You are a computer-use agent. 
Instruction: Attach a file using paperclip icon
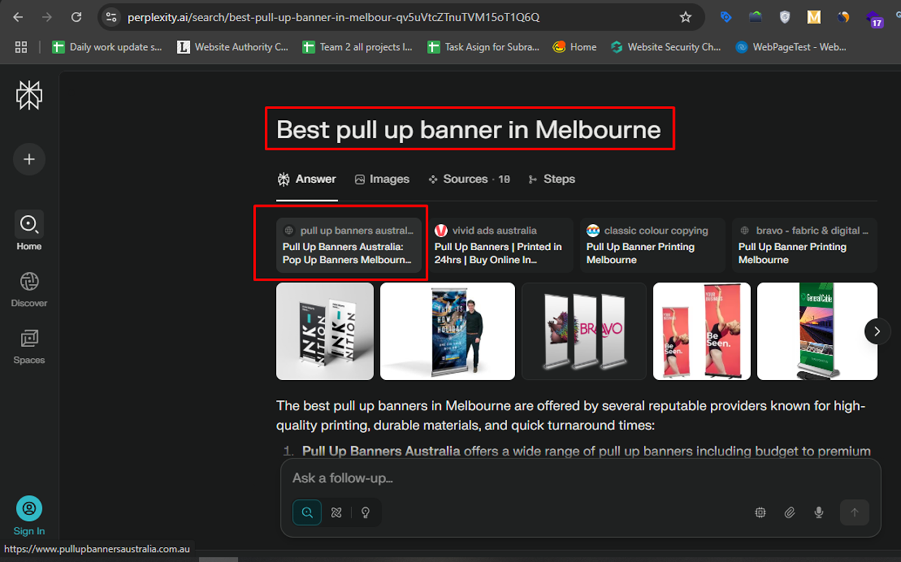(790, 512)
